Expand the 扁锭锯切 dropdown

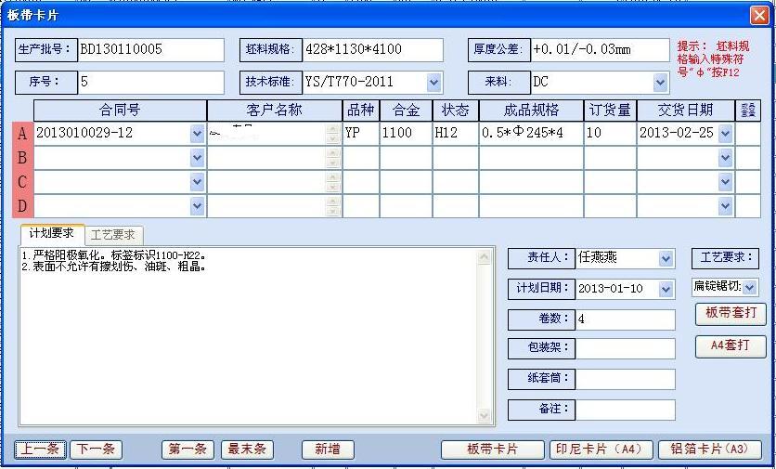(750, 288)
